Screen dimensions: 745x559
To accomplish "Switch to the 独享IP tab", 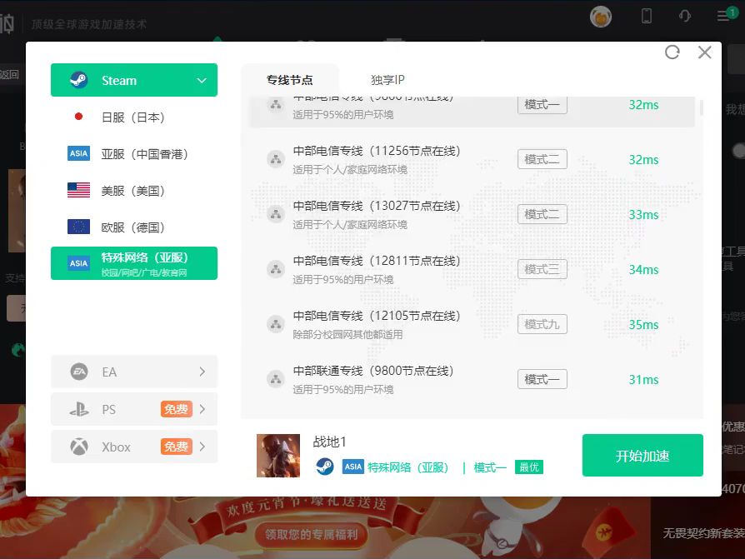I will (x=387, y=80).
